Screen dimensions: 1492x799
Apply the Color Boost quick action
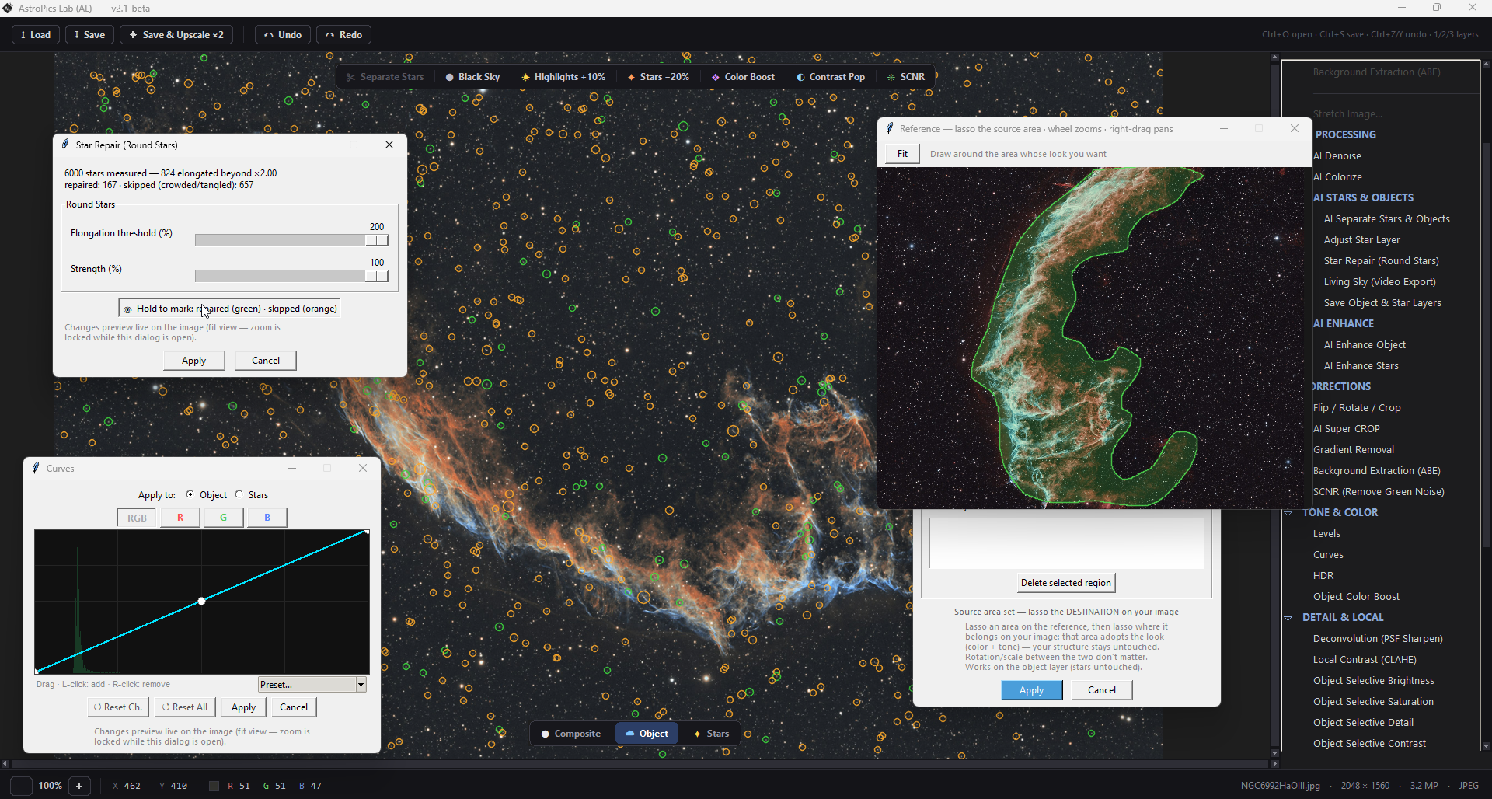point(744,77)
